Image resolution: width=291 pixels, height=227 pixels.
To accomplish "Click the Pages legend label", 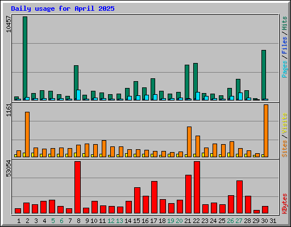I will pos(285,69).
